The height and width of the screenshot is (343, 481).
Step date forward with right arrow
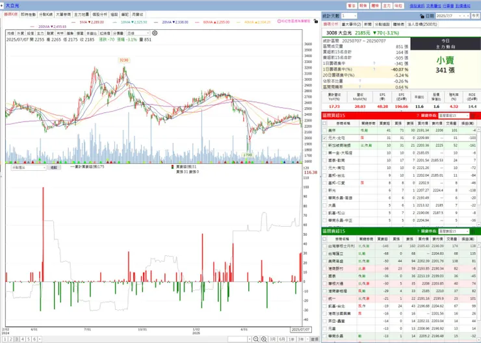point(468,16)
